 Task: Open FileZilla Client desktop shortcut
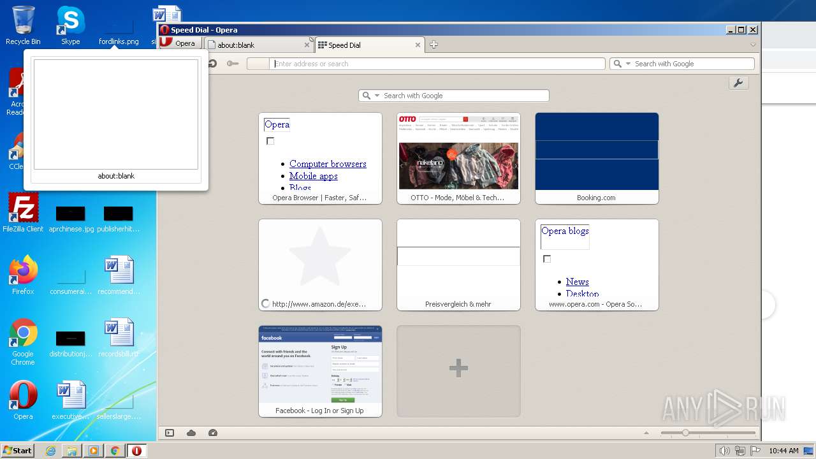point(23,213)
